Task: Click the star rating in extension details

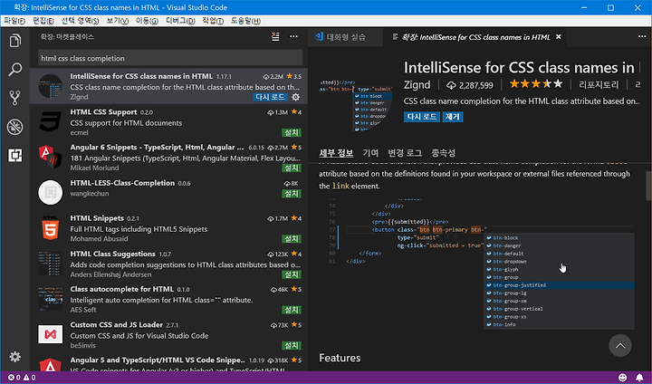Action: click(535, 84)
